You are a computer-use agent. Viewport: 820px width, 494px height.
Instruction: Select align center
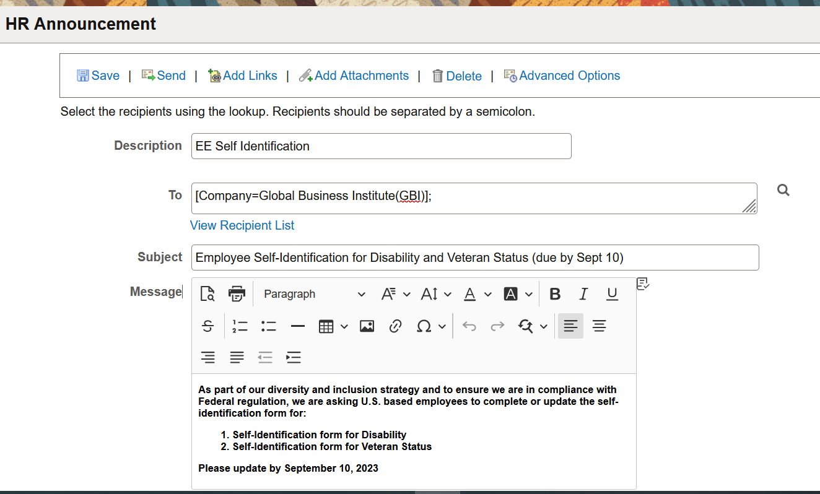tap(599, 326)
